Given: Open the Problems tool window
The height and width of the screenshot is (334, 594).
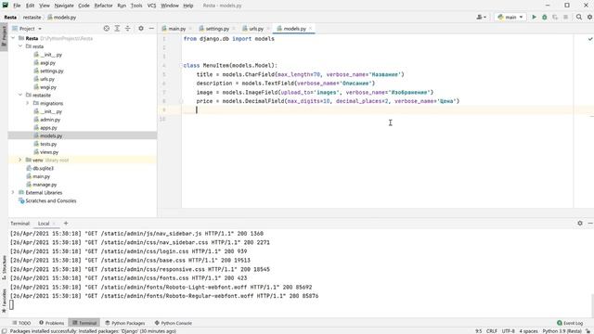Looking at the screenshot, I should coord(52,323).
